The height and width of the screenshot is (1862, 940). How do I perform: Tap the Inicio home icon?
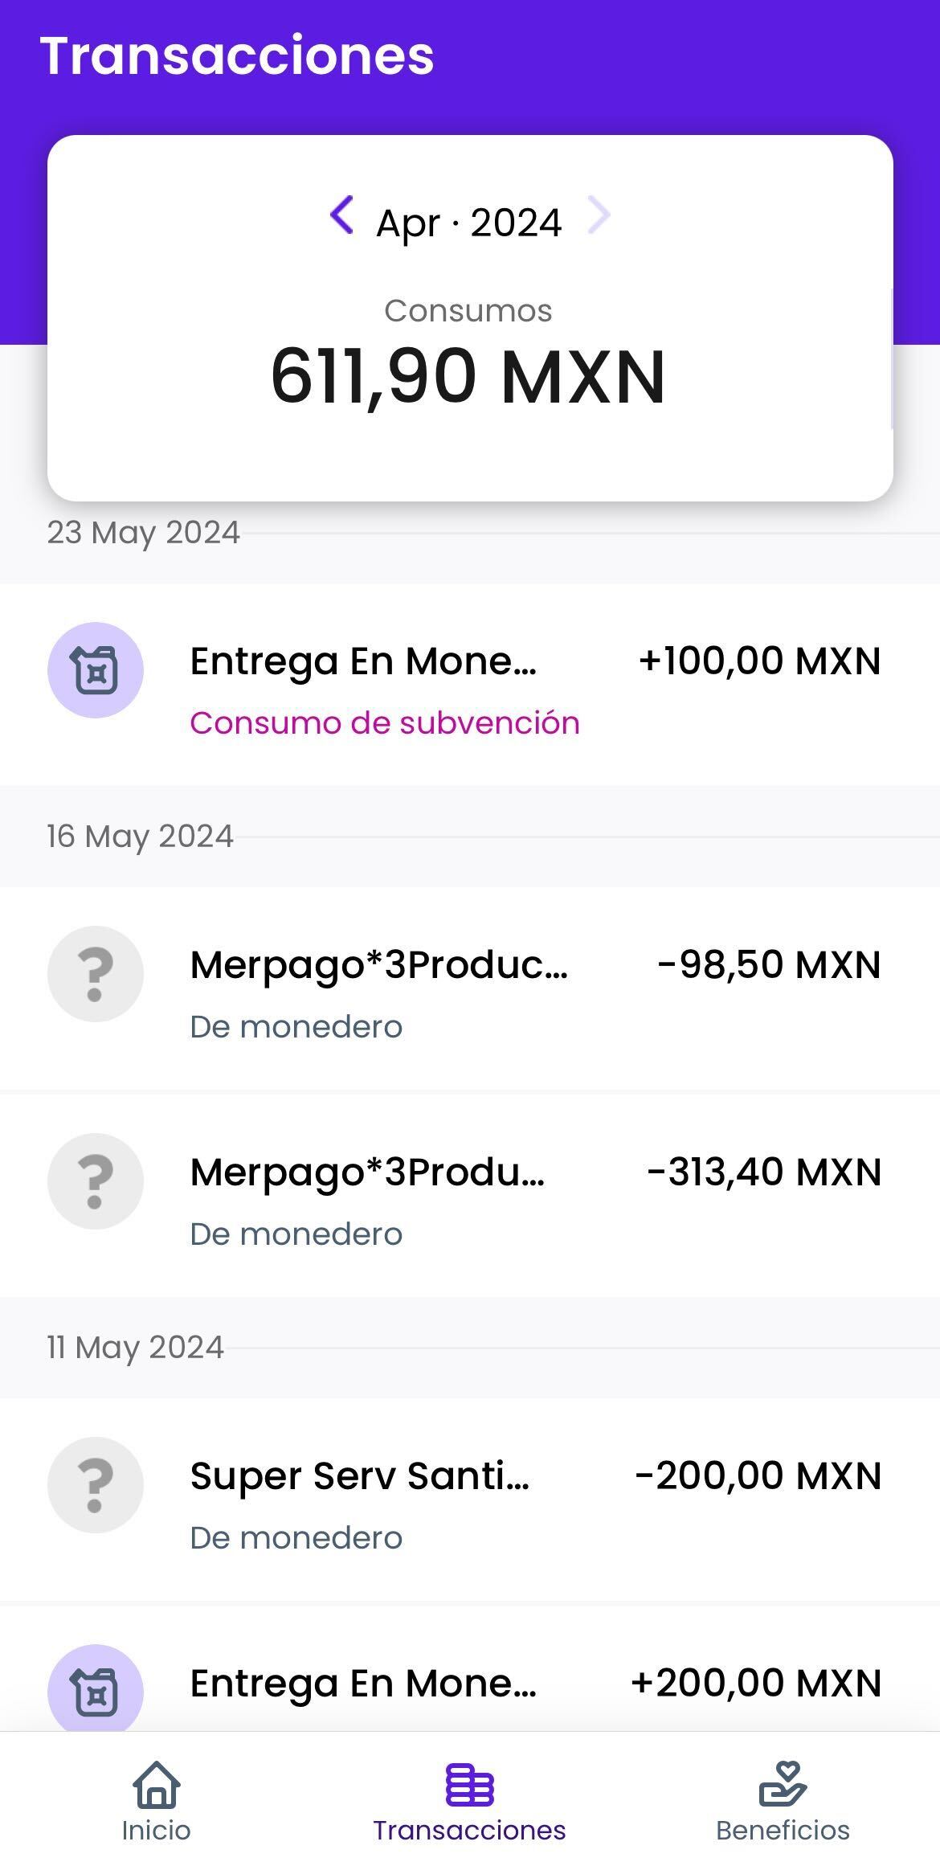tap(157, 1784)
